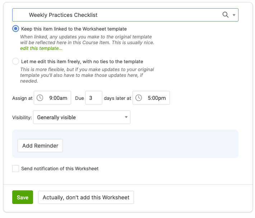The height and width of the screenshot is (218, 255).
Task: Click the 'Generally visible' selected option text
Action: pos(56,117)
